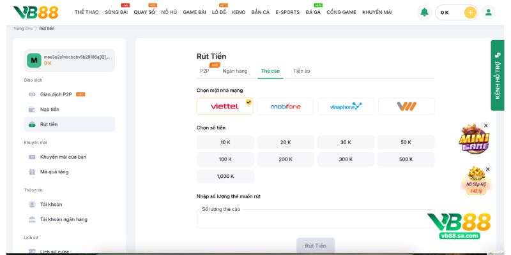Open the E-Sports menu
This screenshot has width=511, height=255.
tap(287, 12)
